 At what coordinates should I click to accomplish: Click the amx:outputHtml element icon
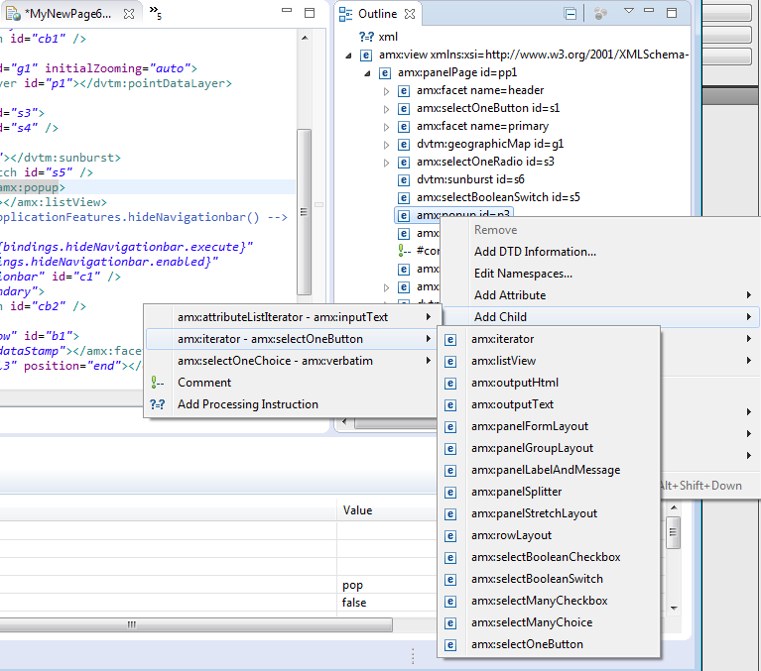[x=450, y=383]
